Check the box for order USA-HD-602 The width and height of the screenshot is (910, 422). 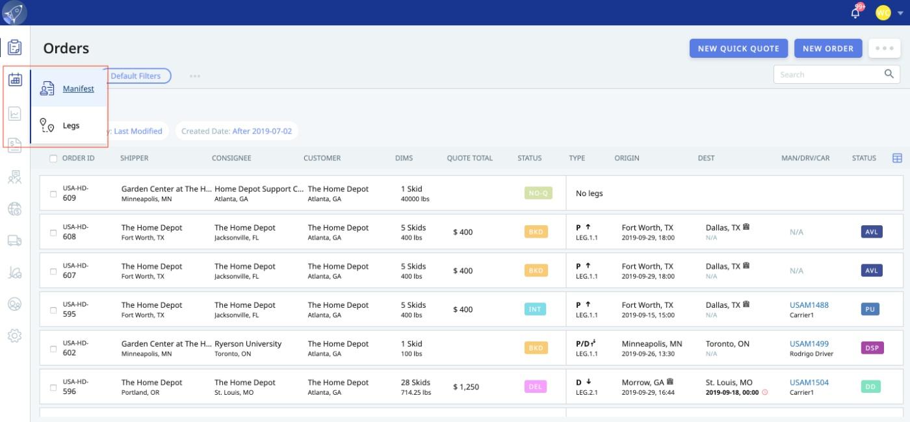pyautogui.click(x=53, y=349)
